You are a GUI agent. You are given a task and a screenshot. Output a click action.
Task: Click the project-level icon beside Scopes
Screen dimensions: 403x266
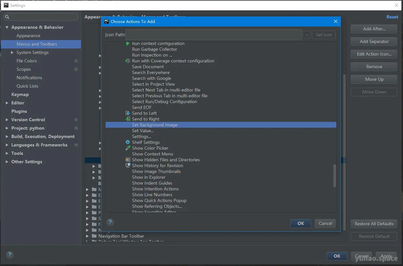76,69
